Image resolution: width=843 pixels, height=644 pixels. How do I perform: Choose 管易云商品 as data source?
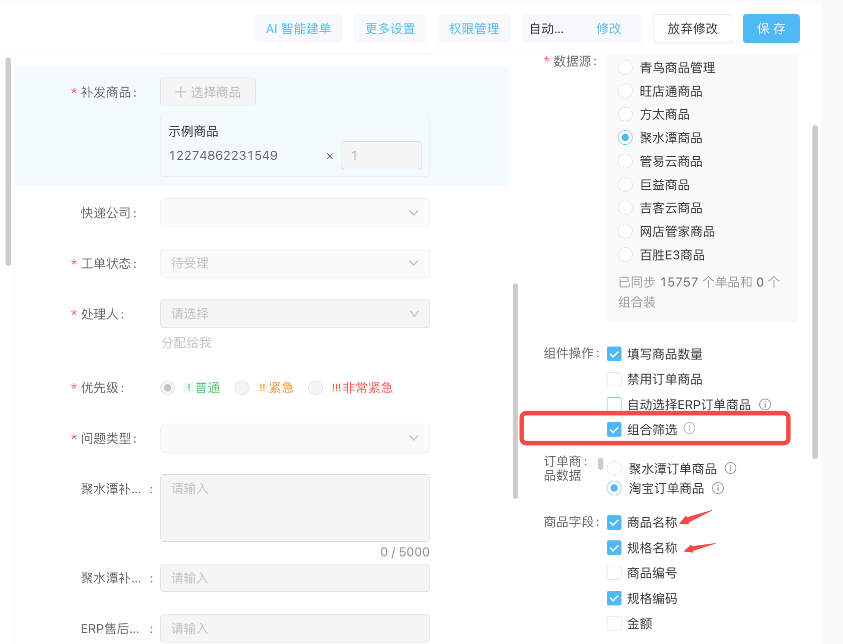(625, 161)
